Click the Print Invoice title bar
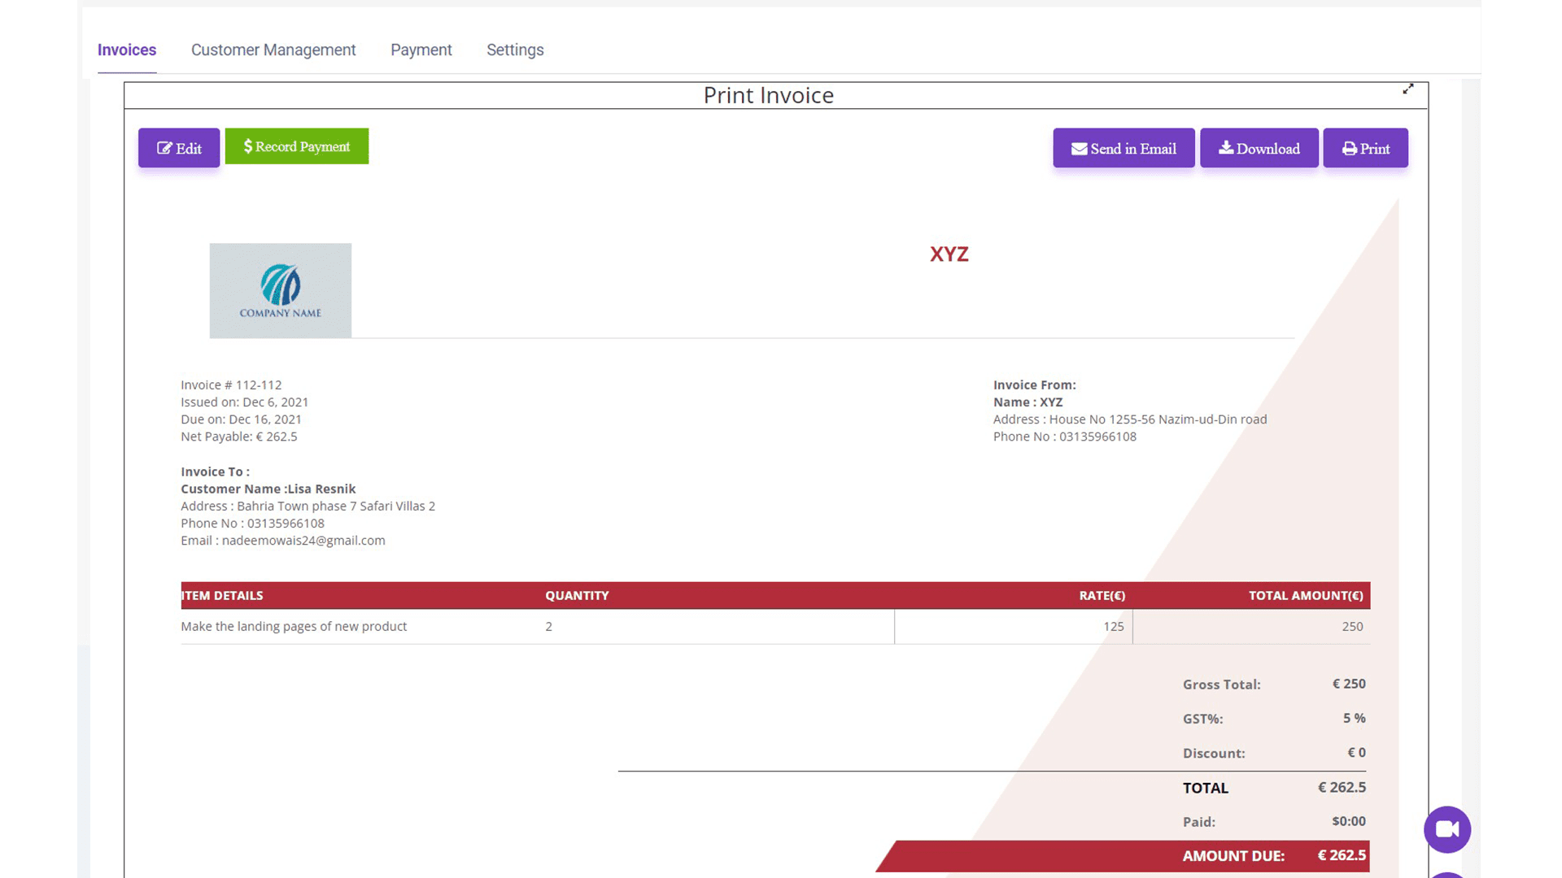 pyautogui.click(x=768, y=95)
